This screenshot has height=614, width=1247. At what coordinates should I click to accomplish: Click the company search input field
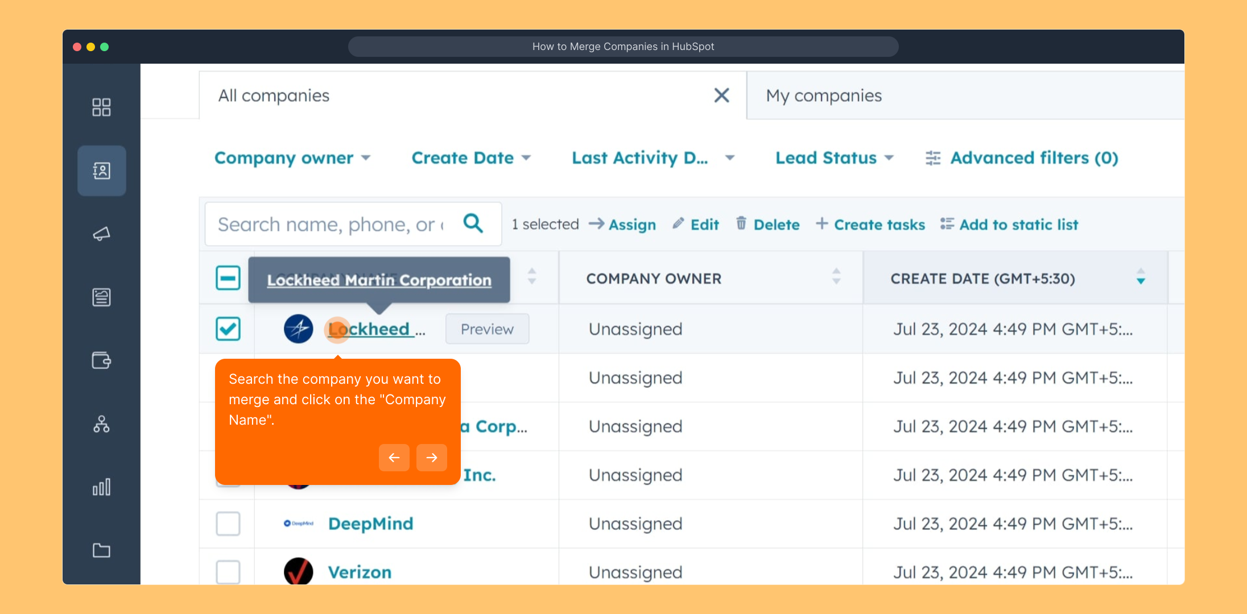pos(330,225)
